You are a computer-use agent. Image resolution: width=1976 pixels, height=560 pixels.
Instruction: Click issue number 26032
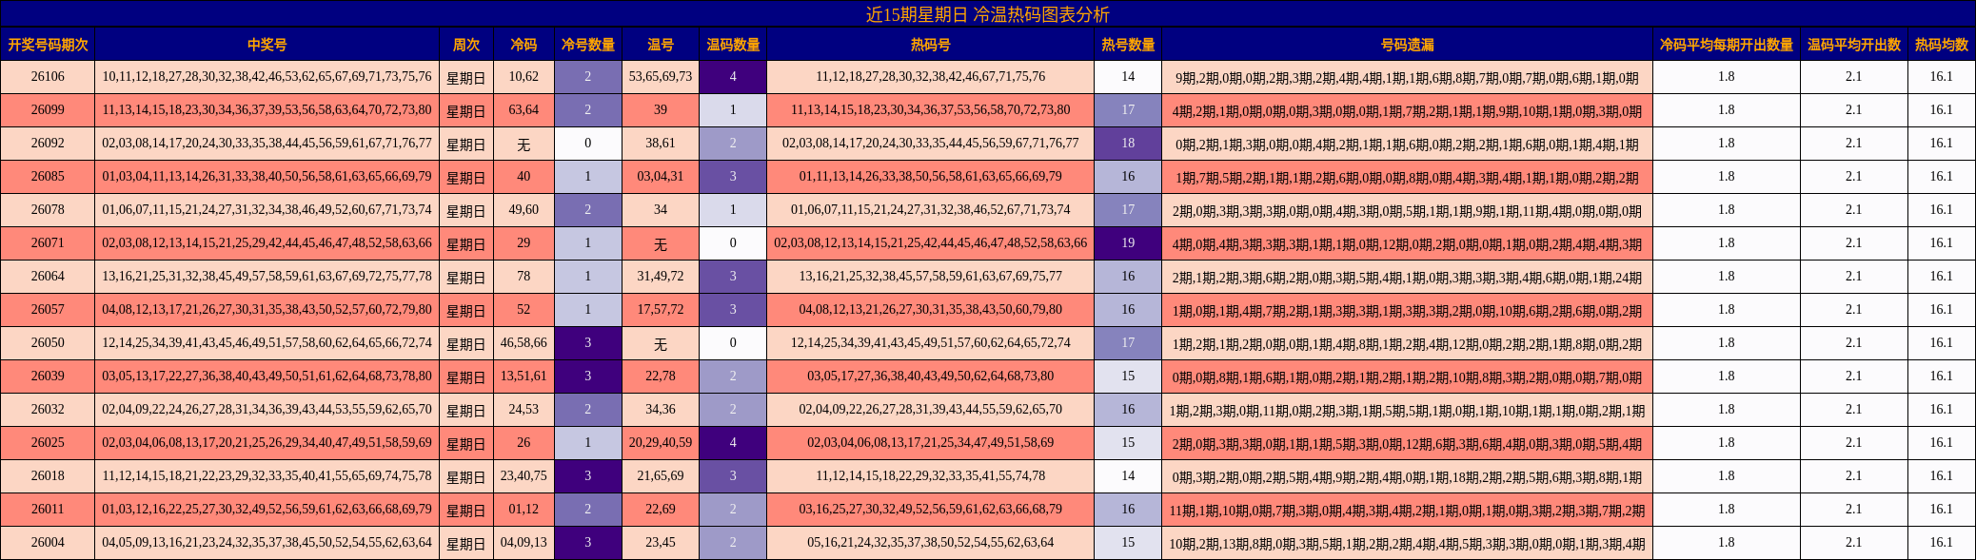pyautogui.click(x=48, y=410)
